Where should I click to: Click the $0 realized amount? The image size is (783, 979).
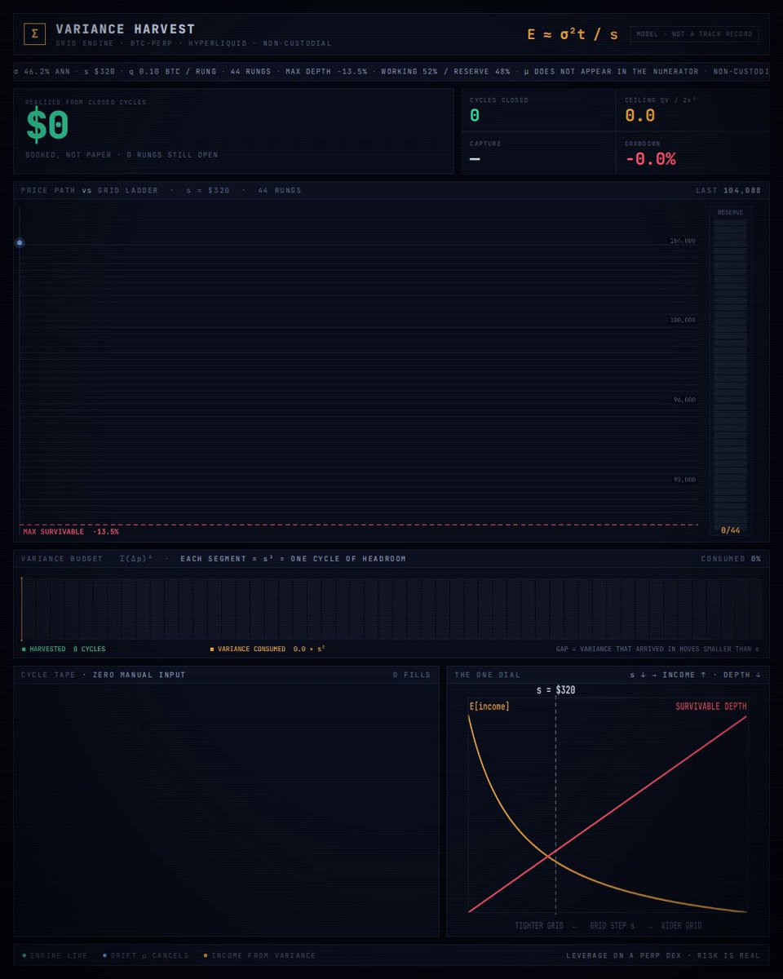[47, 125]
